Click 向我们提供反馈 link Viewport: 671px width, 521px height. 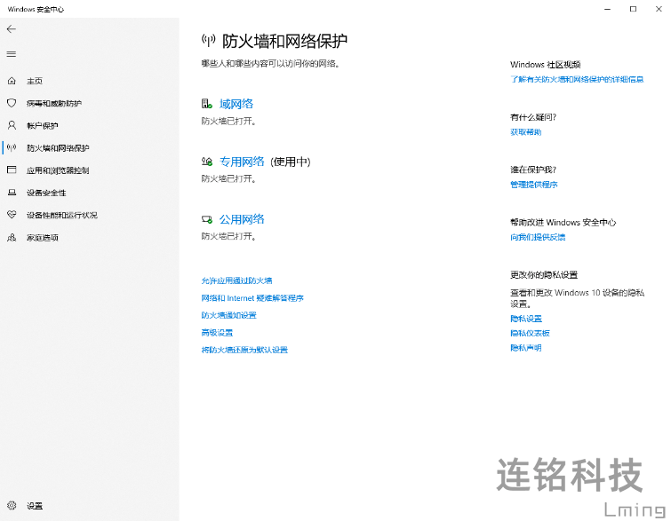click(x=538, y=237)
